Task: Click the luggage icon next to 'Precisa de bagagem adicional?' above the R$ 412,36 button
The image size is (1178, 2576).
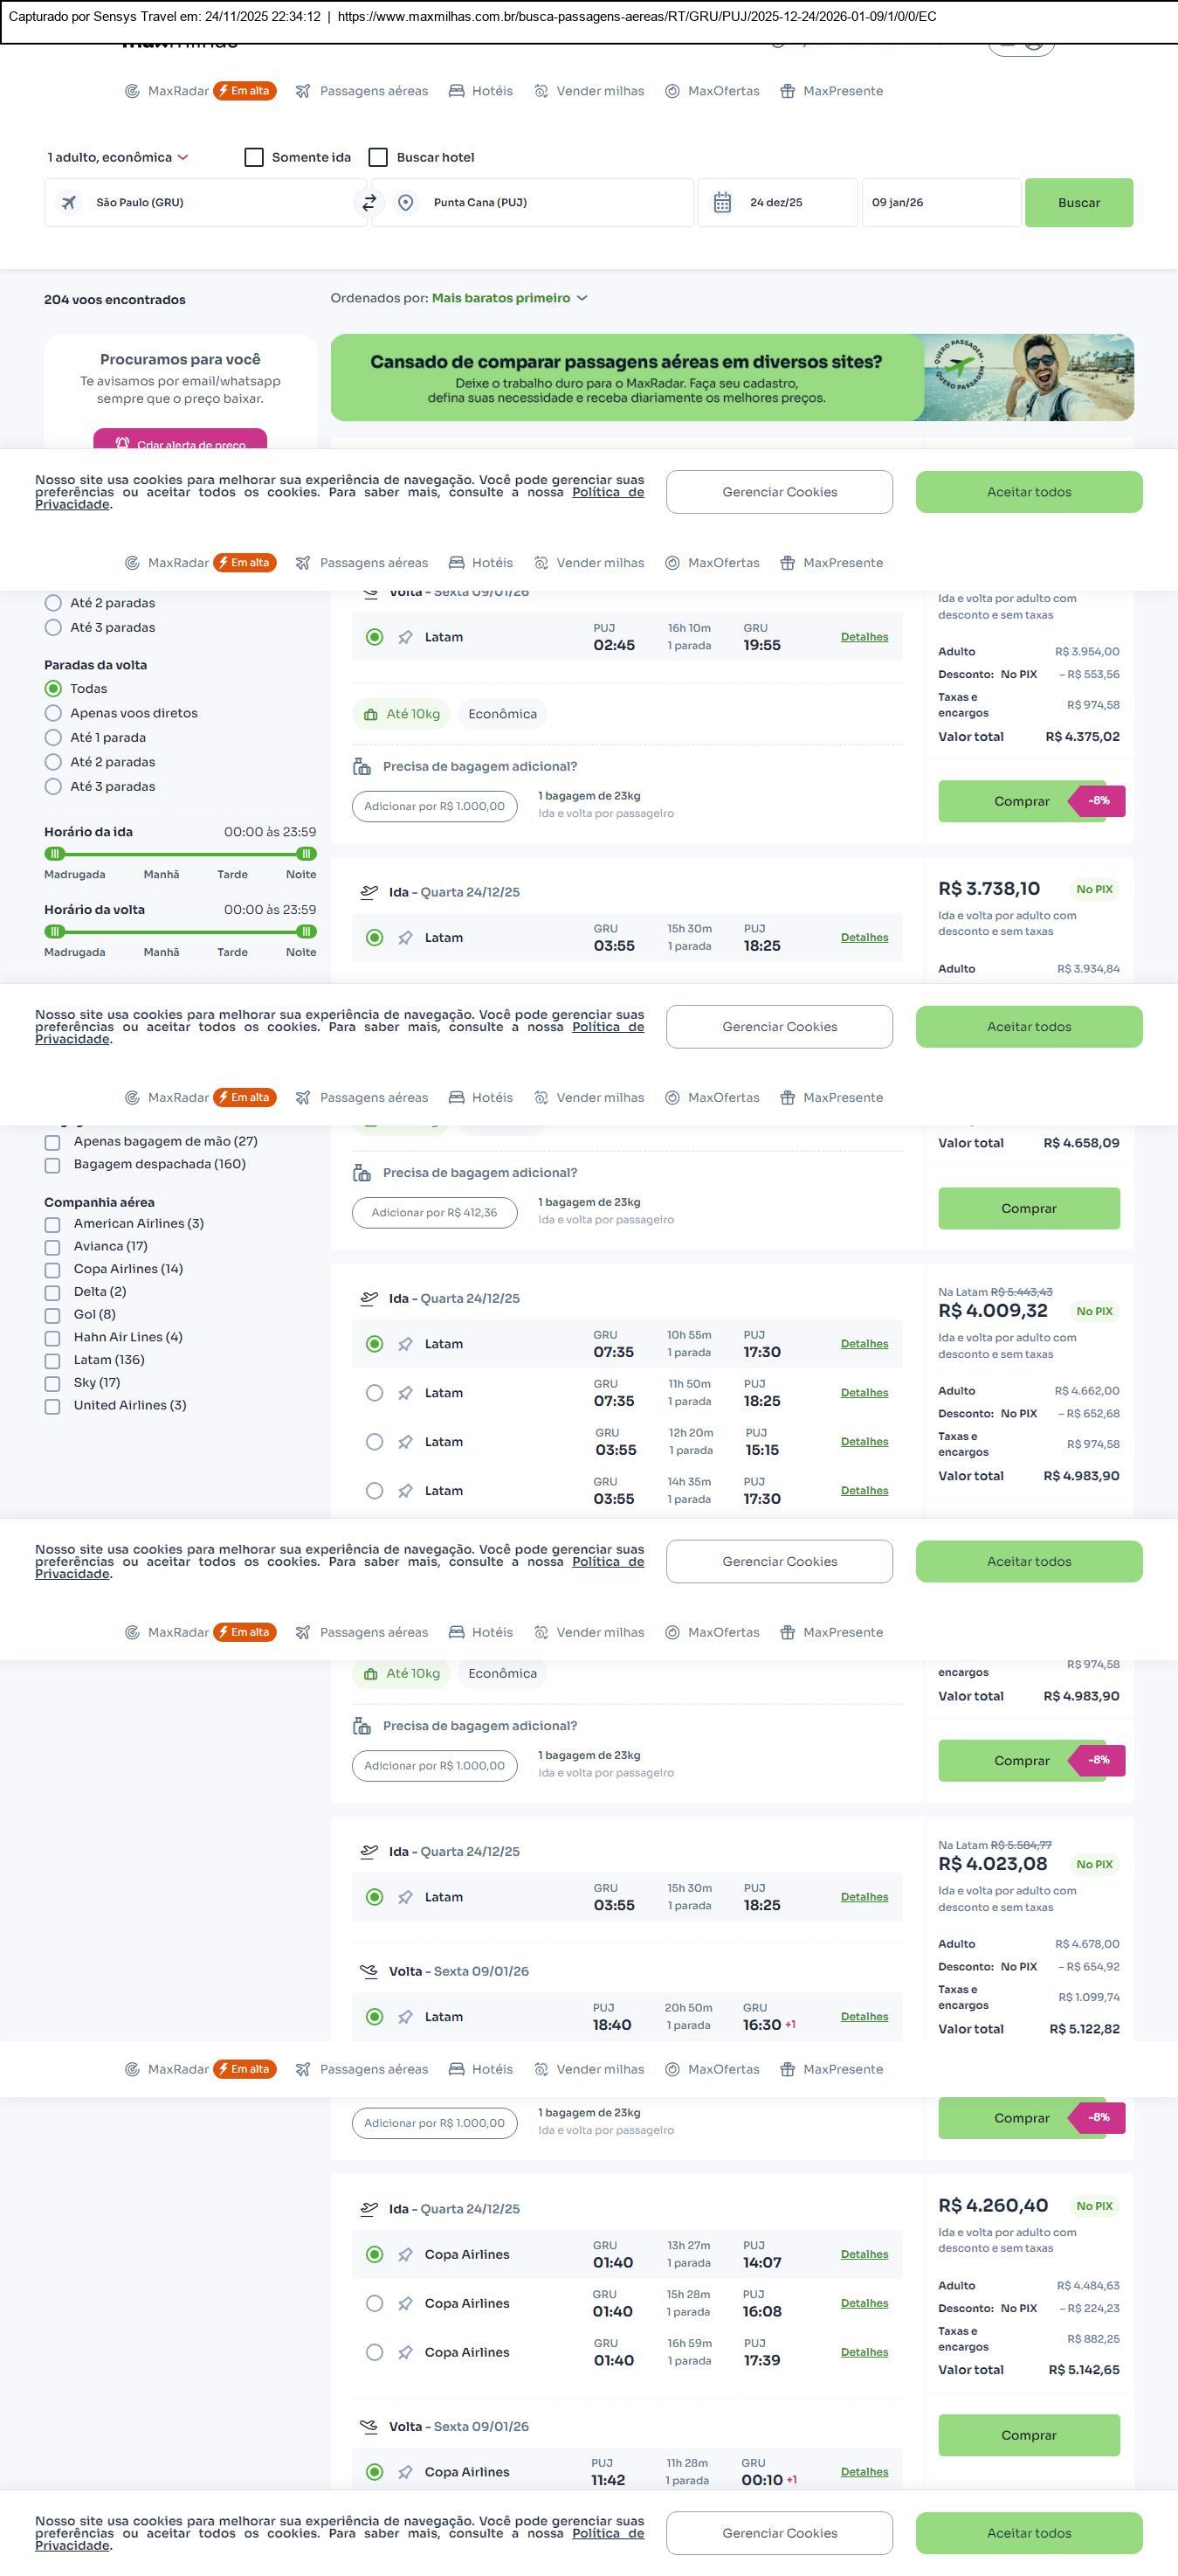Action: pos(362,1173)
